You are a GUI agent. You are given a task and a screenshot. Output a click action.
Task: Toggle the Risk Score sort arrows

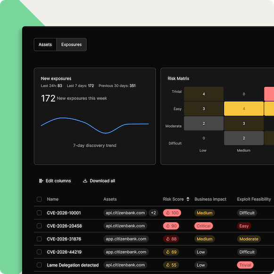click(188, 199)
